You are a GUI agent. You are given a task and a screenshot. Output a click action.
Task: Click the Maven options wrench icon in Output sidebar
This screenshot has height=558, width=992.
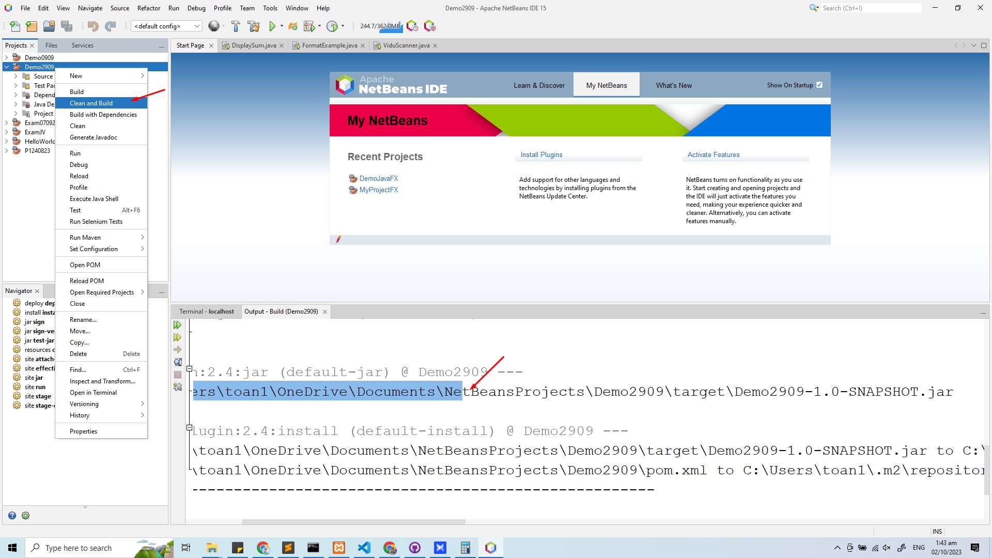pyautogui.click(x=177, y=387)
